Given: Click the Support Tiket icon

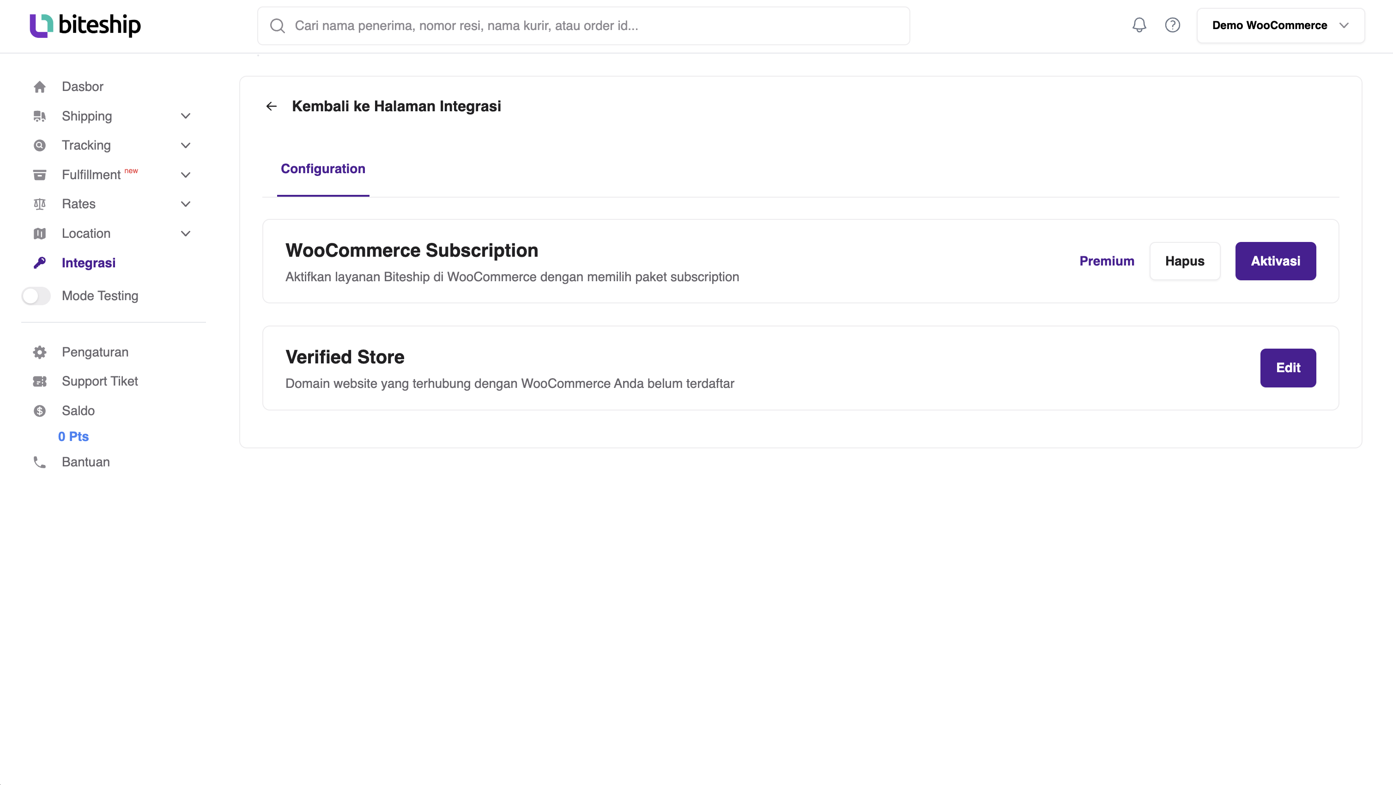Looking at the screenshot, I should (x=39, y=381).
